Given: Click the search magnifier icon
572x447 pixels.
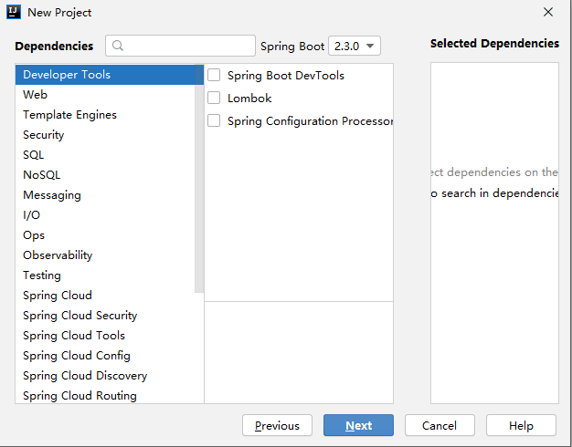Looking at the screenshot, I should click(118, 46).
